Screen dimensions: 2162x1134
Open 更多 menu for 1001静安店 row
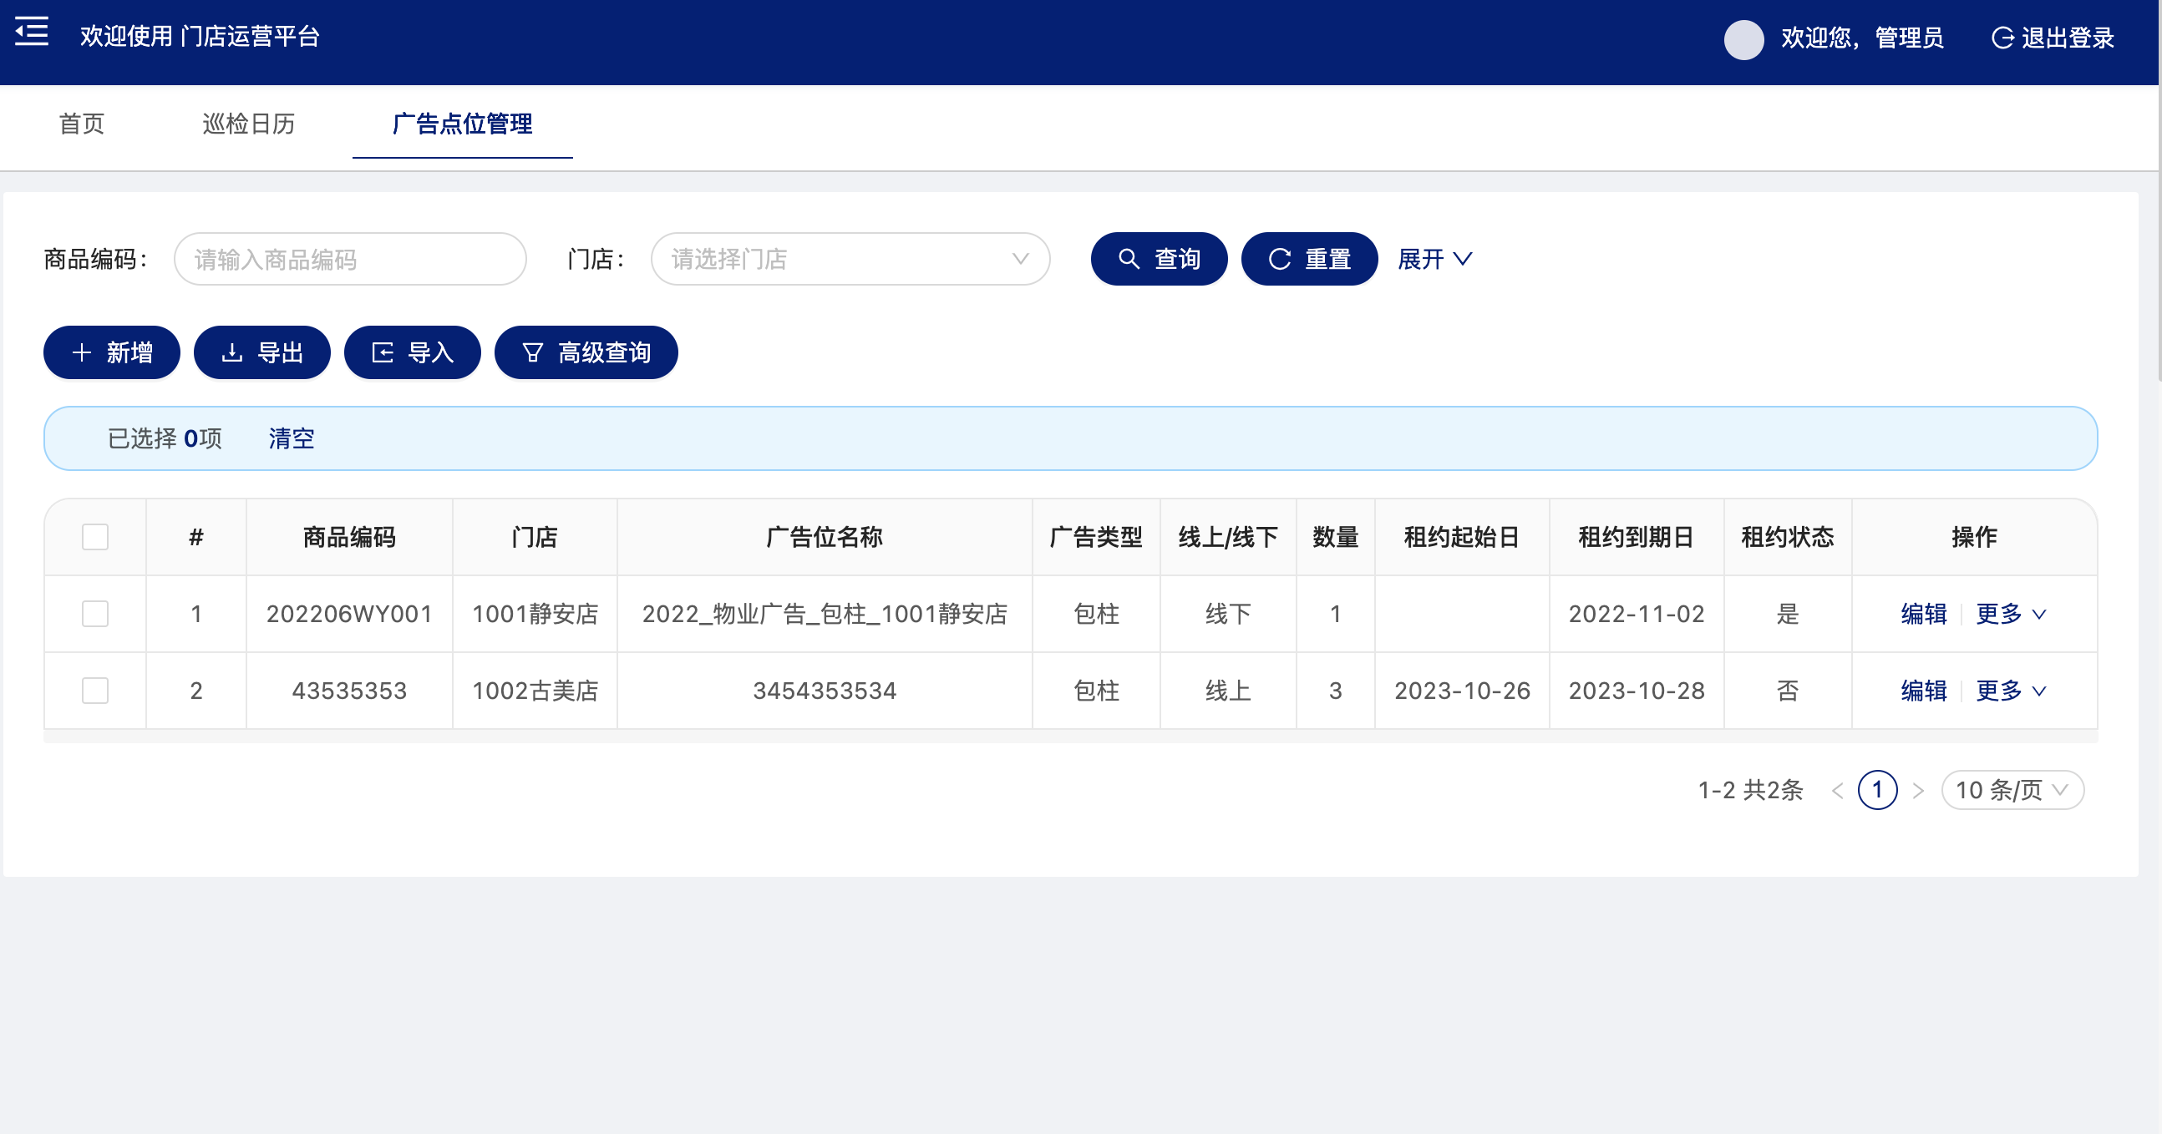(x=2011, y=614)
